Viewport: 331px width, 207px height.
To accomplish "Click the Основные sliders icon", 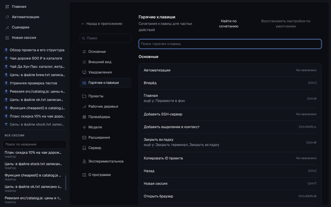I will [x=84, y=52].
